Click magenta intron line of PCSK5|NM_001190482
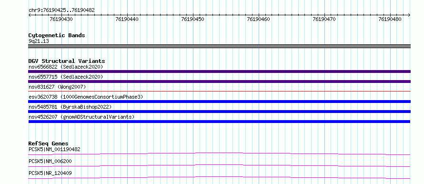Viewport: 424px width, 184px height. coord(219,153)
